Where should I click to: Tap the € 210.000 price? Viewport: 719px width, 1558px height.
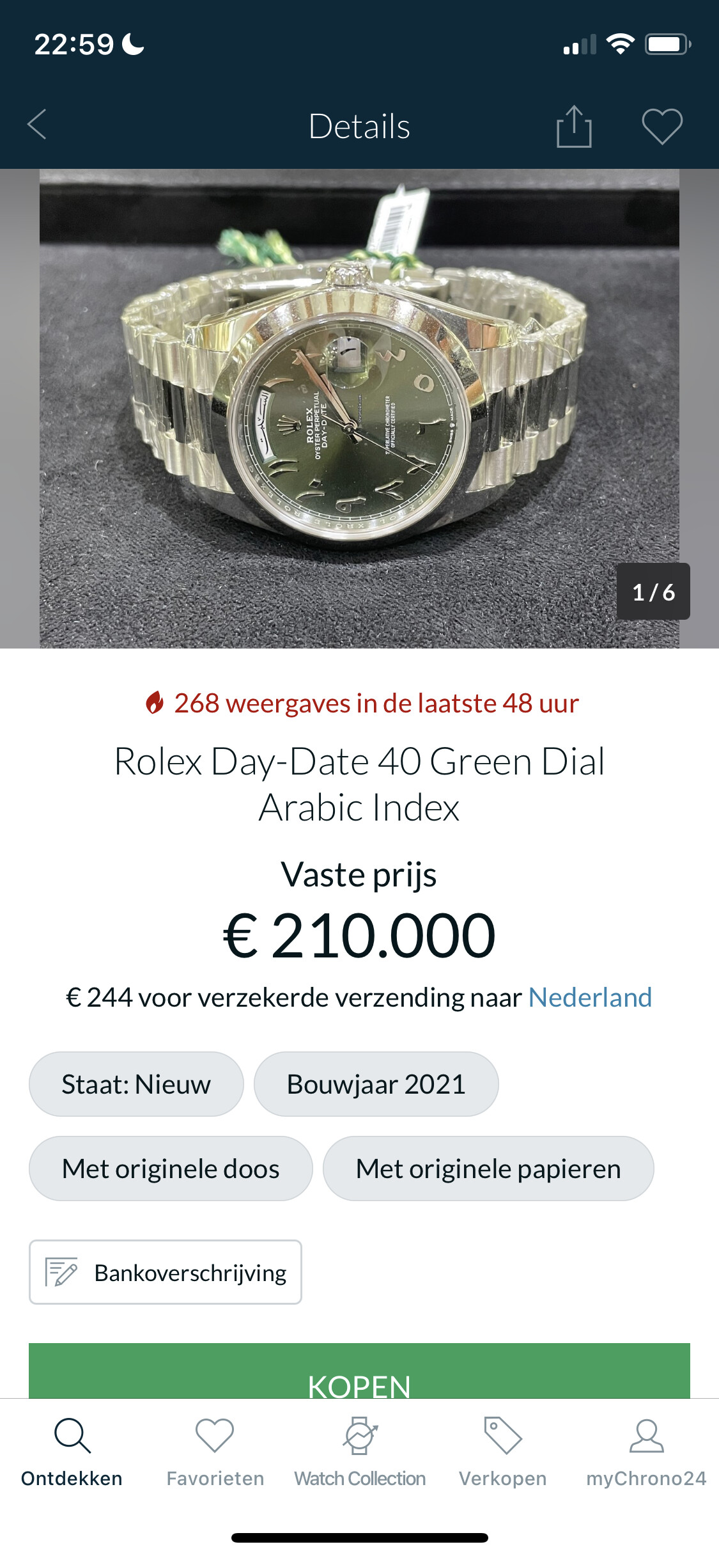(359, 936)
